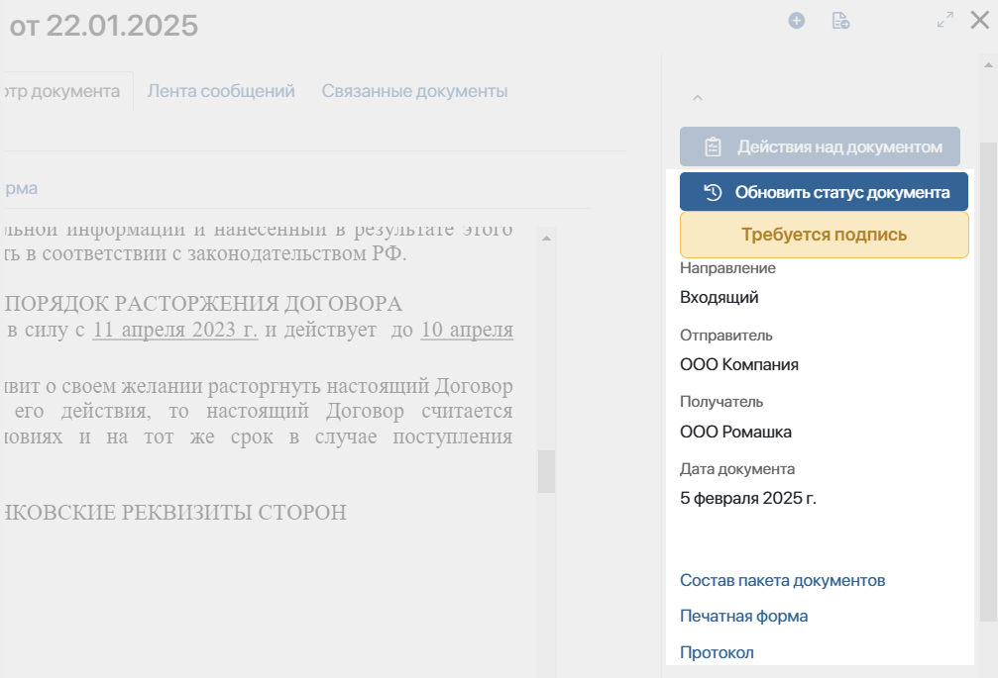Expand the window with the diagonal arrows icon

coord(944,18)
